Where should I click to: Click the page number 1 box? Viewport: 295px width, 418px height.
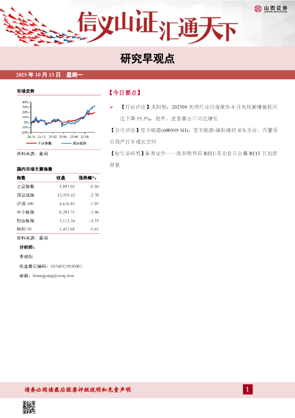point(247,390)
